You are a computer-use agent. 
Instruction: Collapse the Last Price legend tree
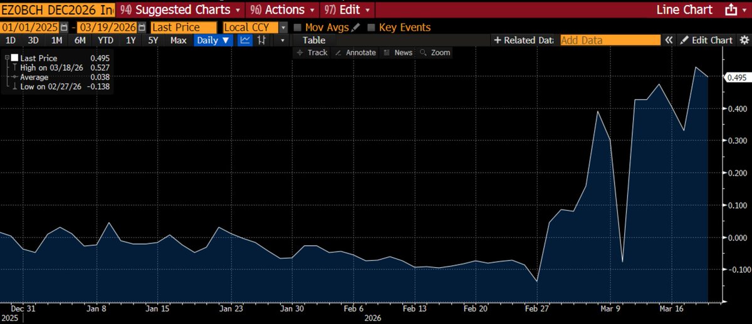6,58
